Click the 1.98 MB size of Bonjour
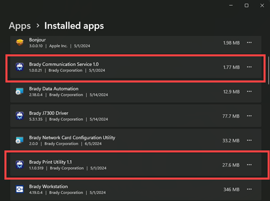 [x=231, y=43]
